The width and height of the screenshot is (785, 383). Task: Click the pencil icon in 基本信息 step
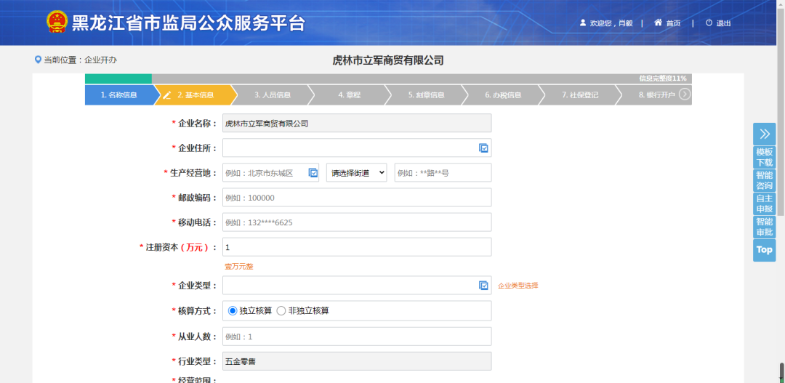tap(166, 95)
